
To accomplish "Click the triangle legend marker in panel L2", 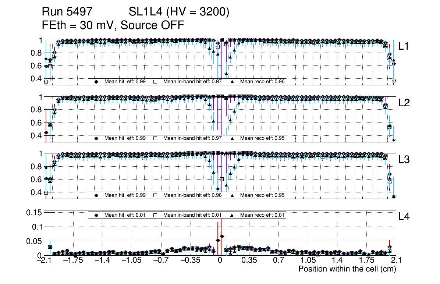I will pyautogui.click(x=232, y=138).
